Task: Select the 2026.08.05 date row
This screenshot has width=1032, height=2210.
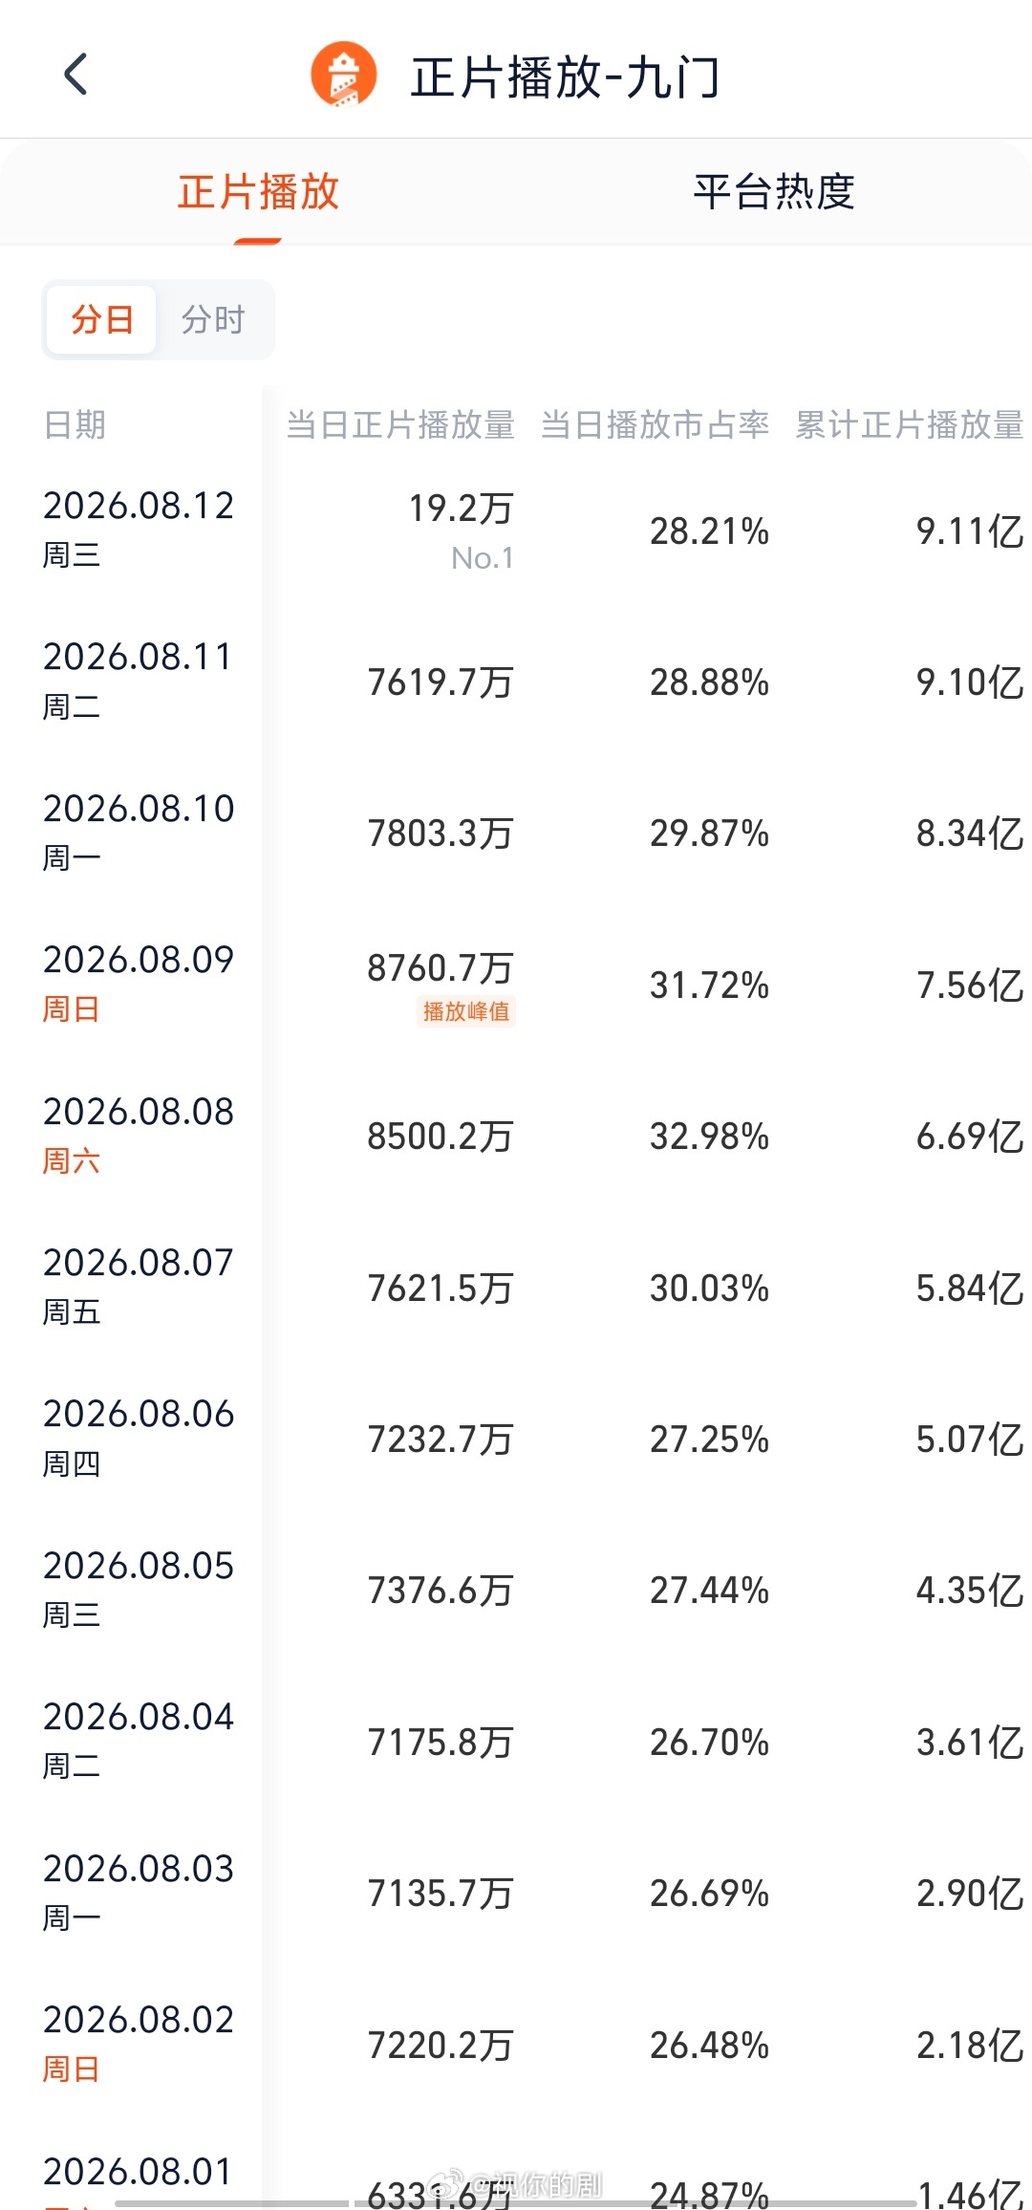Action: 516,1591
